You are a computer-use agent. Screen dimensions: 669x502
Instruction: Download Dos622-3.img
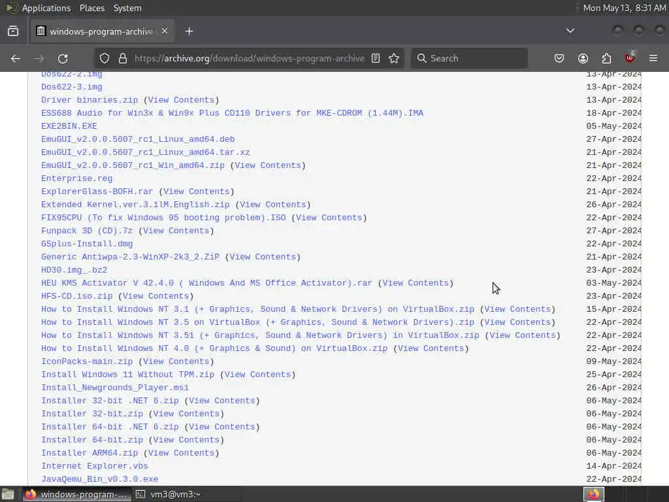coord(72,87)
